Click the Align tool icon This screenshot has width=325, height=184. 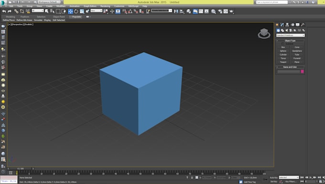pyautogui.click(x=182, y=11)
